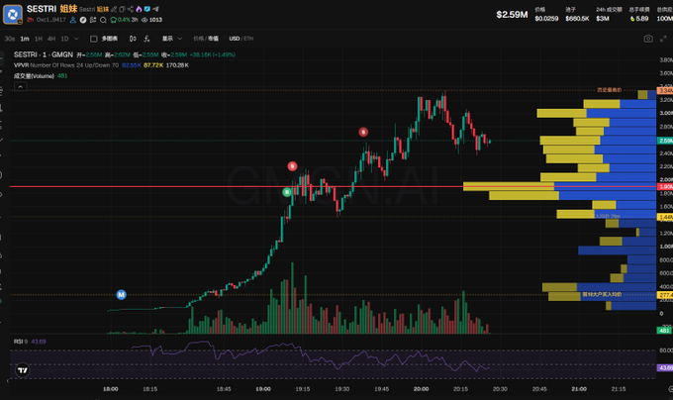Click the blue M marker on the chart
The height and width of the screenshot is (400, 673).
point(122,295)
